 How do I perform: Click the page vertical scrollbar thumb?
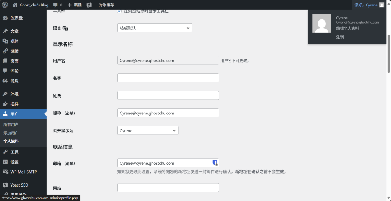click(388, 53)
